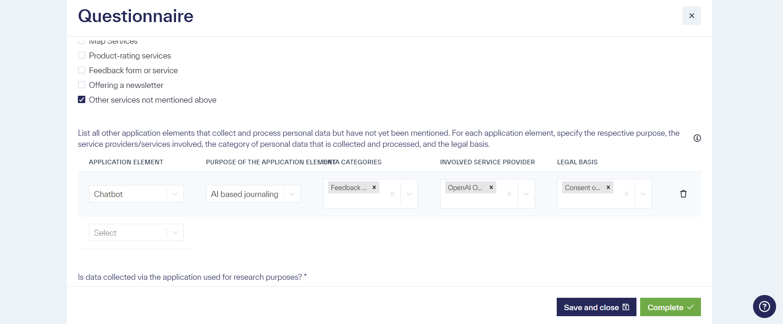Viewport: 783px width, 324px height.
Task: Expand the AI based journaling purpose dropdown
Action: click(x=292, y=194)
